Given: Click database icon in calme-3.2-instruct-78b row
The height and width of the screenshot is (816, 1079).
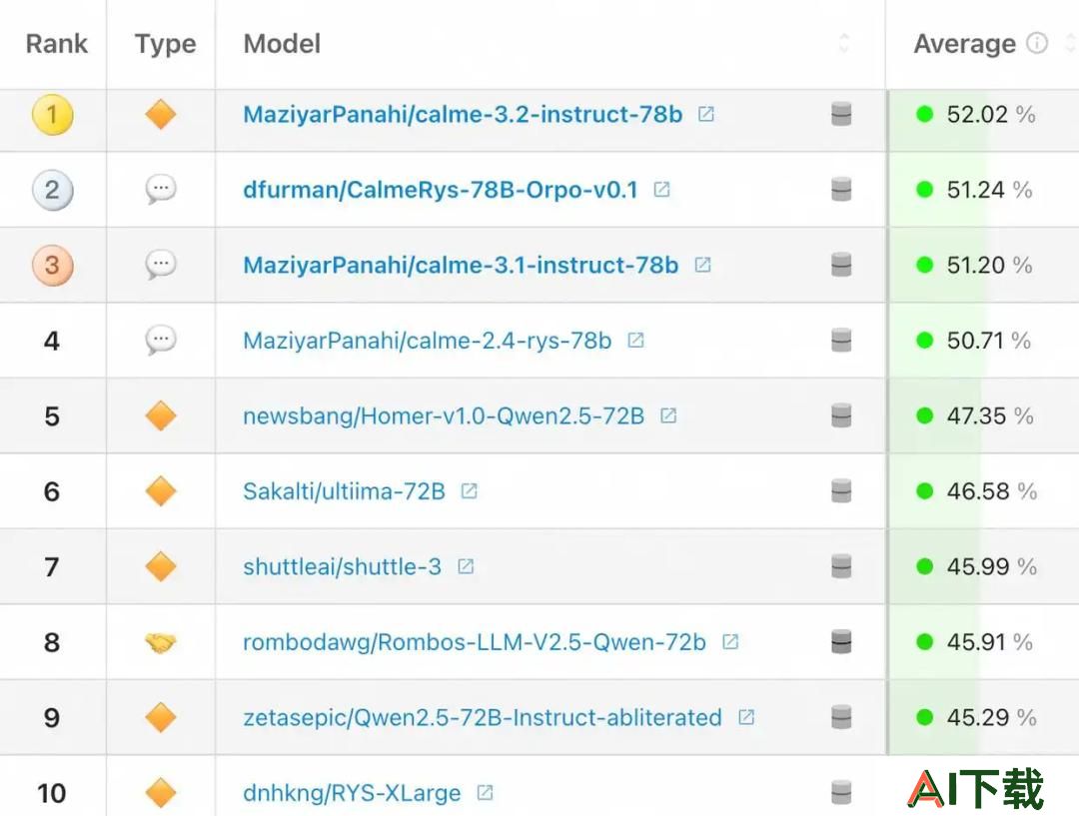Looking at the screenshot, I should (841, 114).
